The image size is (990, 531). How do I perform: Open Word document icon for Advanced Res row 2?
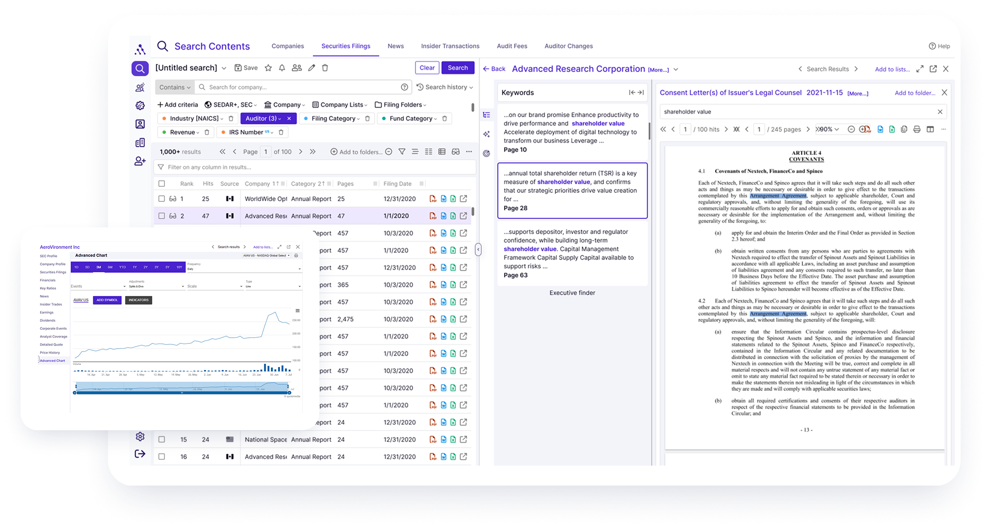[x=443, y=216]
